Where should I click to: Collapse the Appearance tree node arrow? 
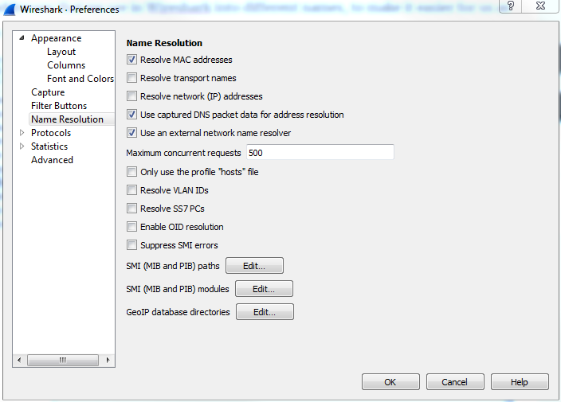pyautogui.click(x=22, y=37)
